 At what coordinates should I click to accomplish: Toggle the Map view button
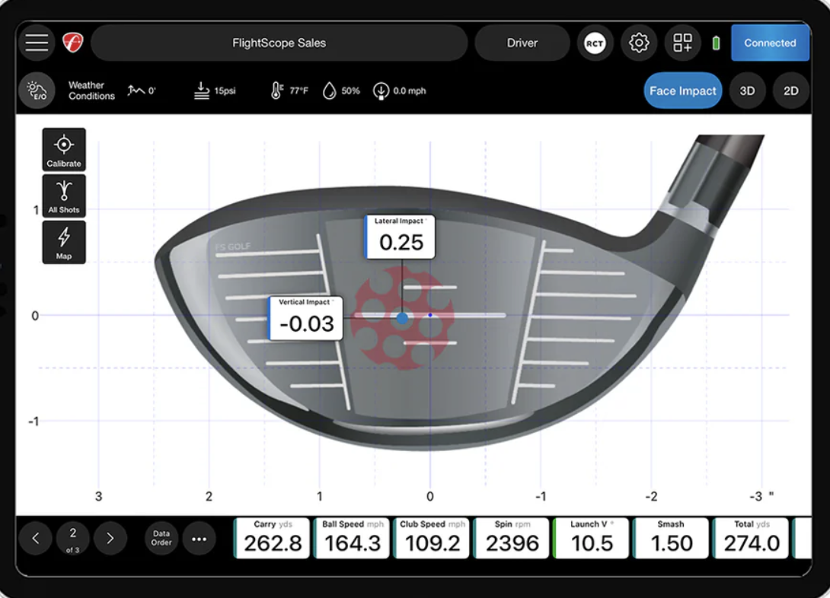point(64,242)
